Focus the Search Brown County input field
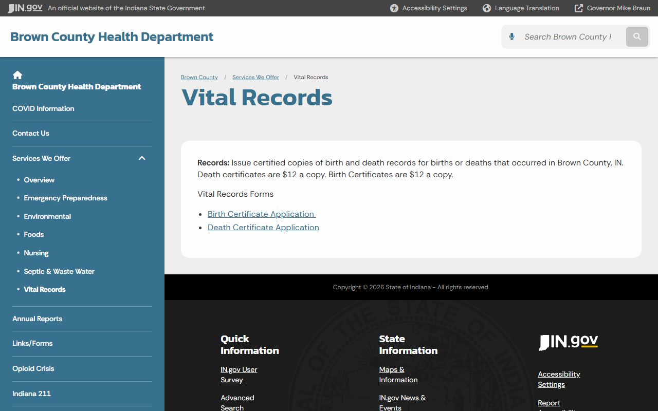Screen dimensions: 658x411 (568, 37)
